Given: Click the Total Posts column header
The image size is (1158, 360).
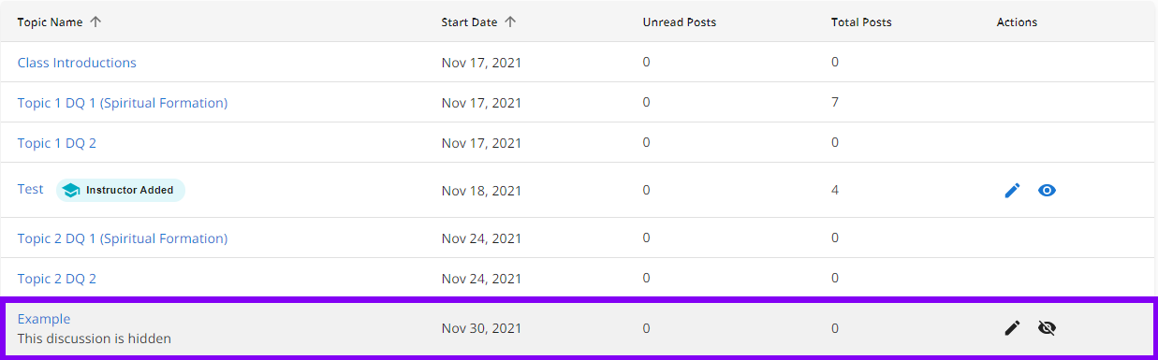Looking at the screenshot, I should 861,22.
